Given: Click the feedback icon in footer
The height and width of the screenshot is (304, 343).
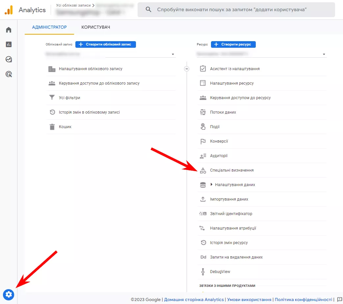Looking at the screenshot, I should coord(339,299).
